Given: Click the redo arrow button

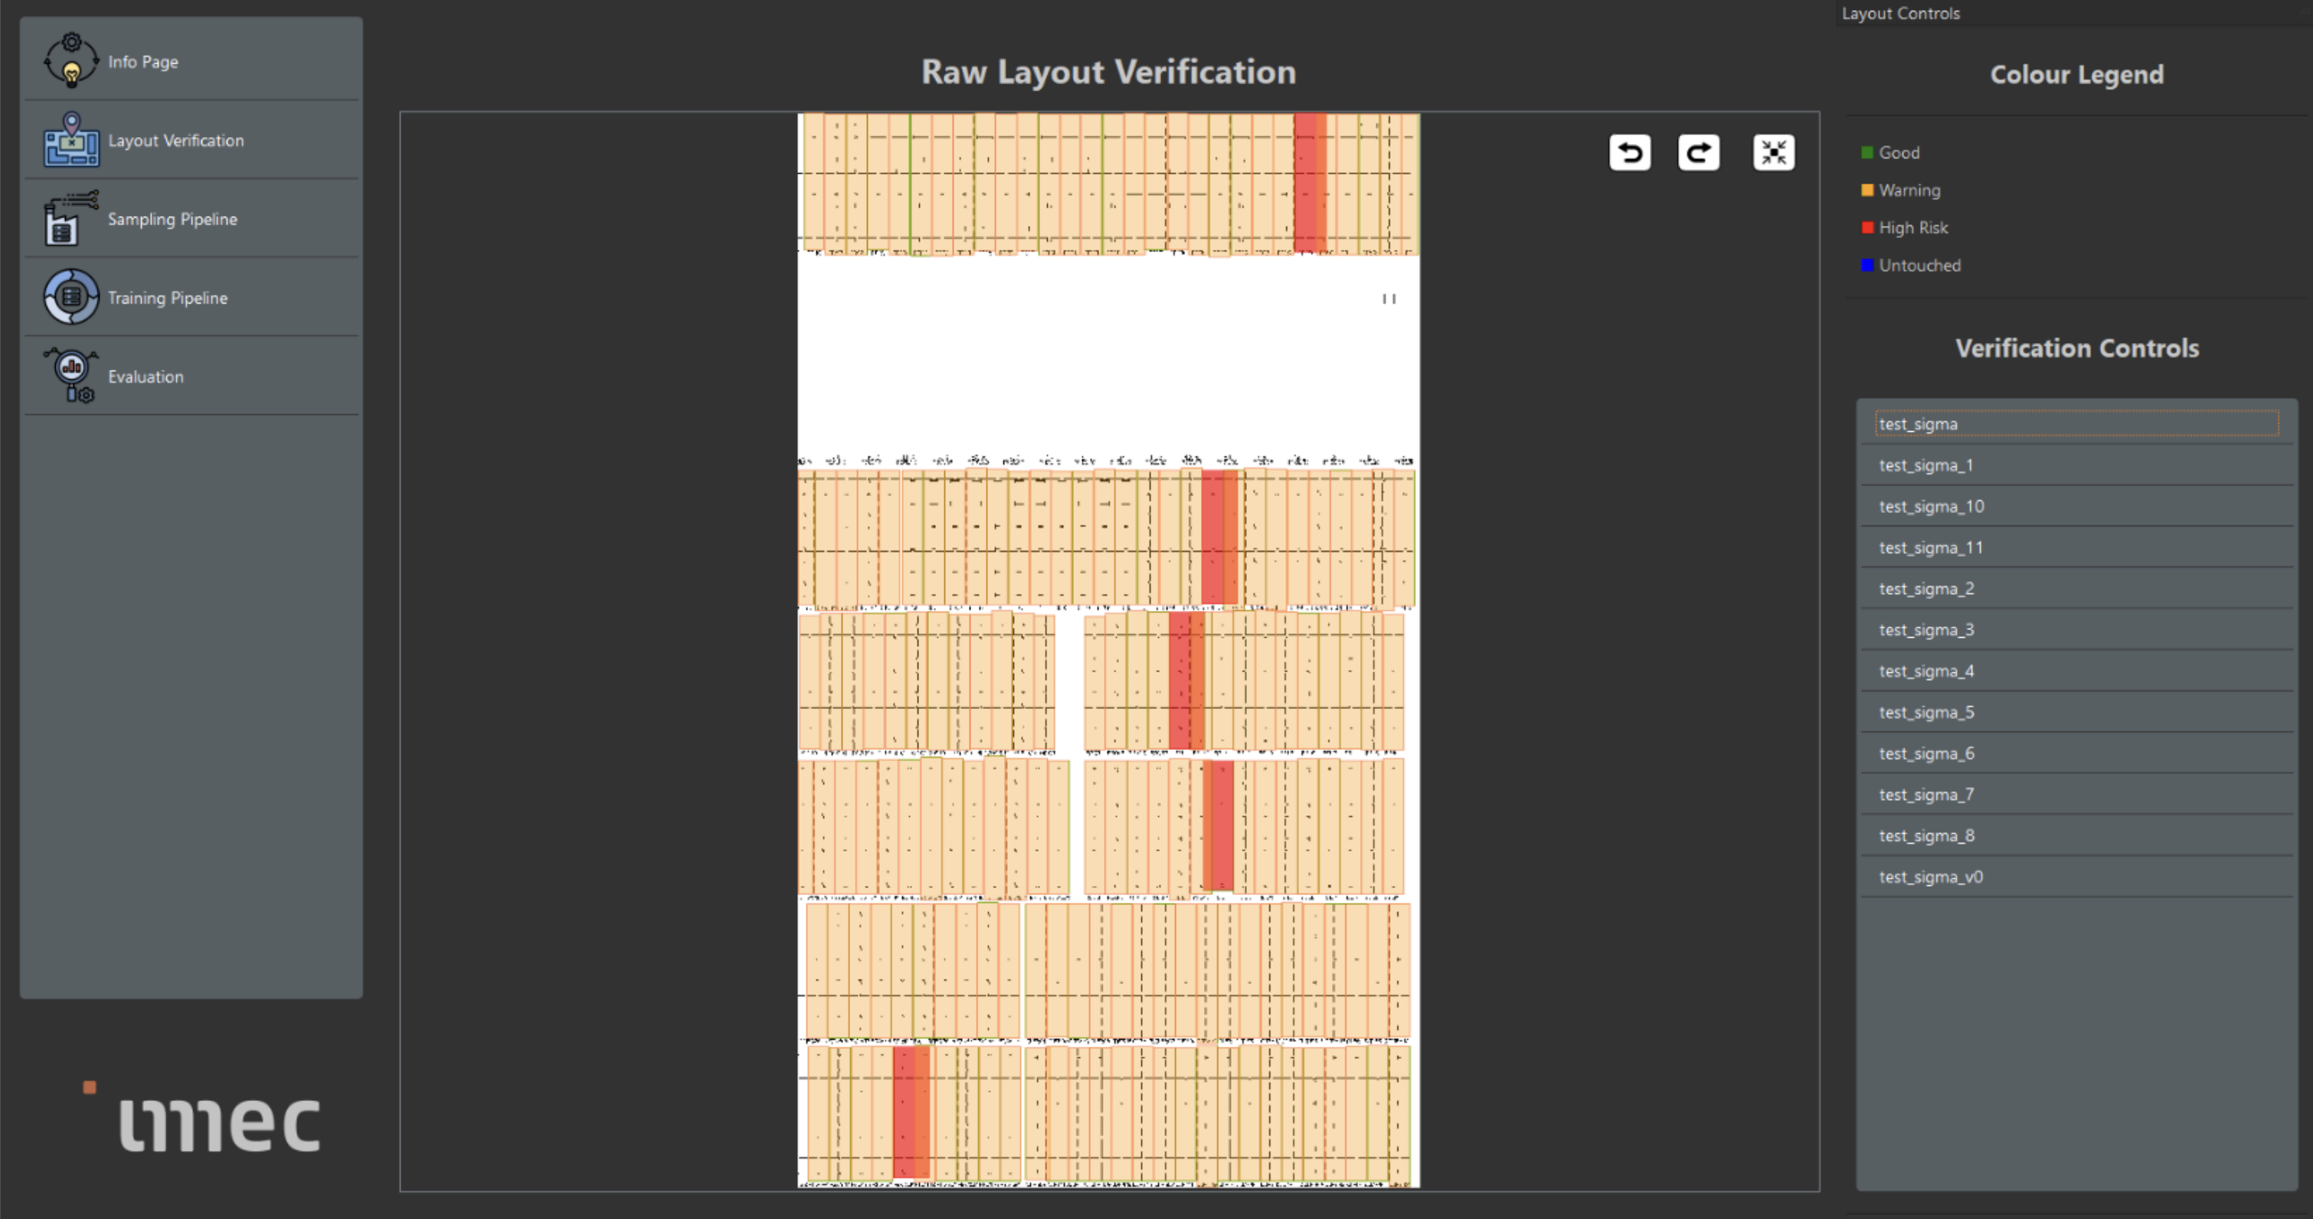Looking at the screenshot, I should click(1699, 152).
